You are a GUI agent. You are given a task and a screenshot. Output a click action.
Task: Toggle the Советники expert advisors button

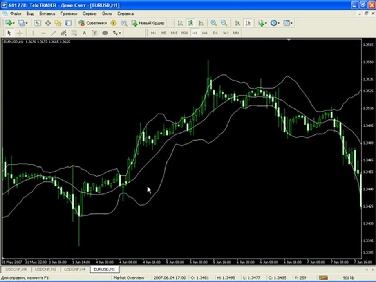[93, 23]
